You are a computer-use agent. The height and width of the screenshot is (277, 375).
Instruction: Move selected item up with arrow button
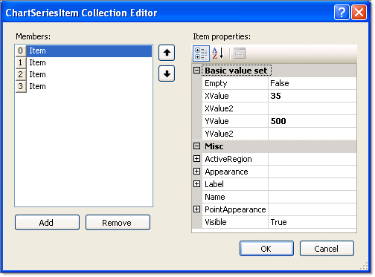(167, 53)
